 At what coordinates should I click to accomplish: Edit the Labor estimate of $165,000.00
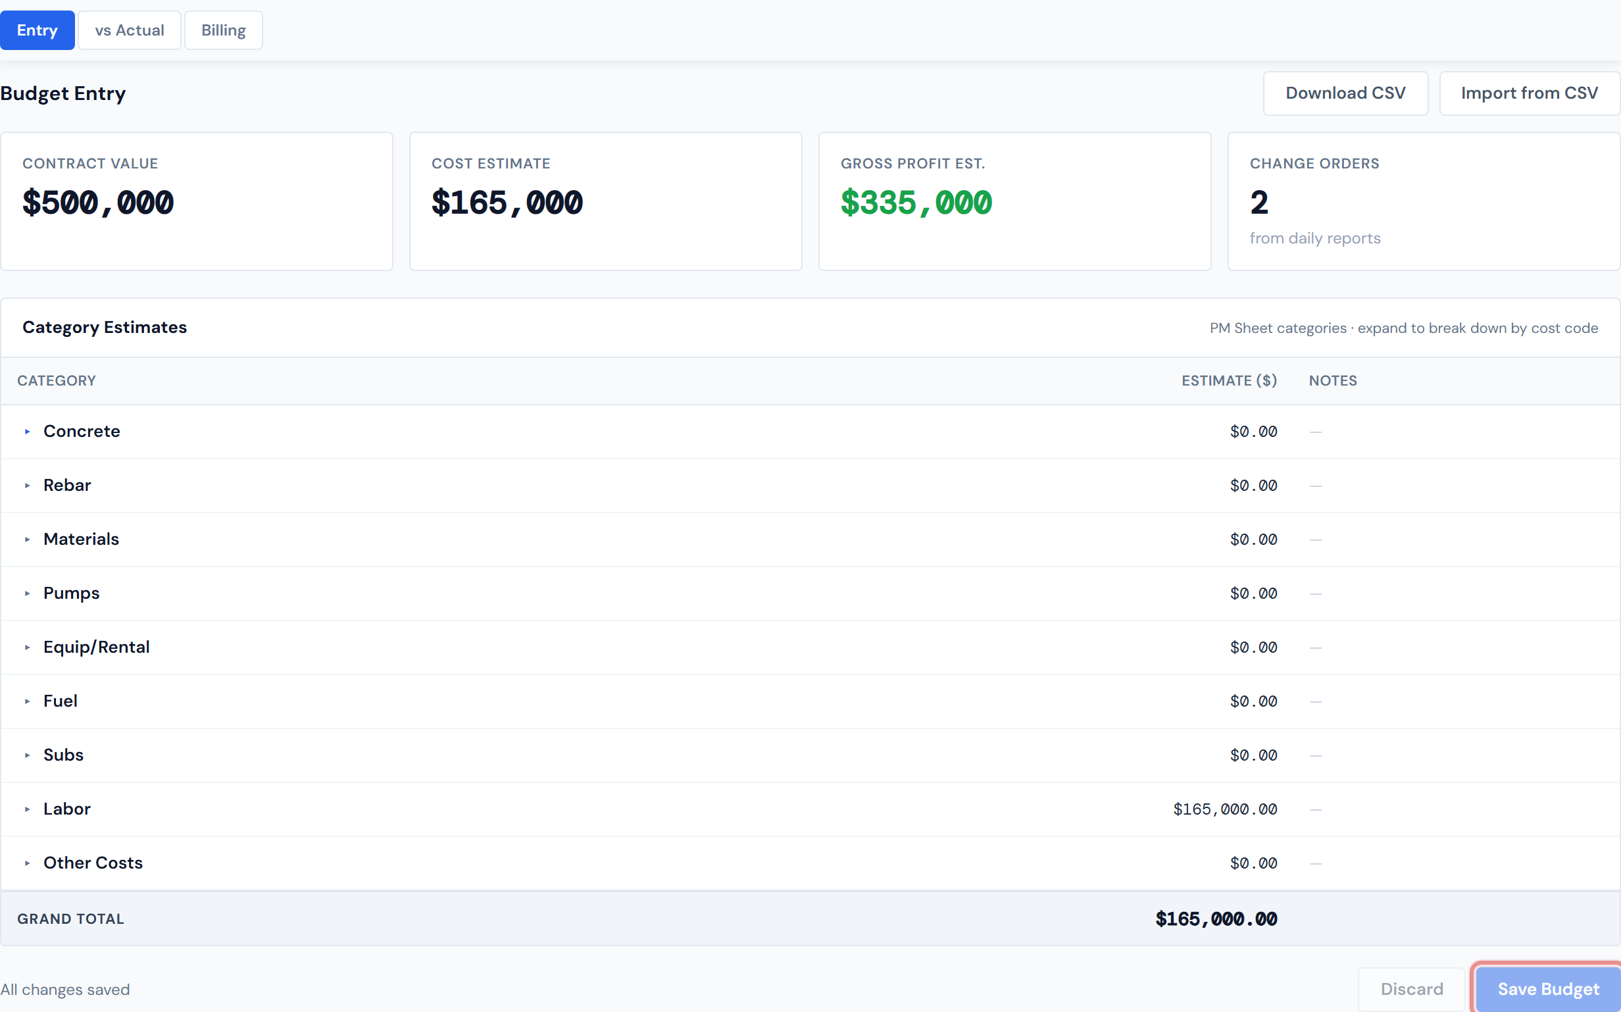[x=1225, y=809]
